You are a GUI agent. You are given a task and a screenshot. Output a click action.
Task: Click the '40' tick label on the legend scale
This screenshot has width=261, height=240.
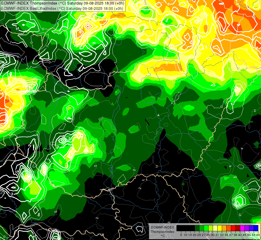point(240,235)
